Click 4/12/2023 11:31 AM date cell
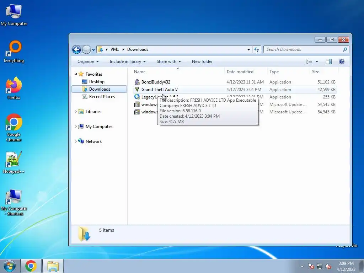Image resolution: width=364 pixels, height=273 pixels. pos(245,82)
